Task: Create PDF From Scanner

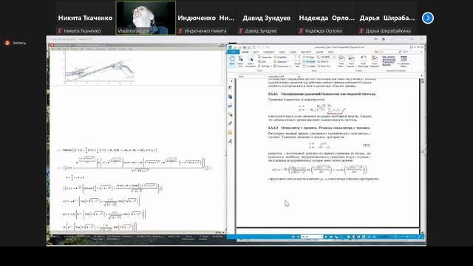Action: pyautogui.click(x=351, y=61)
